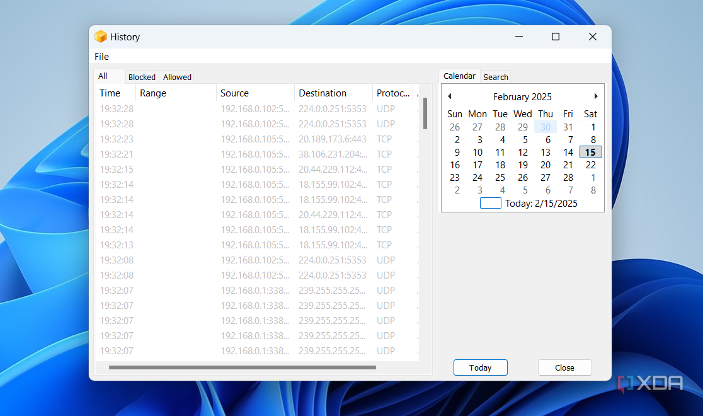This screenshot has height=416, width=703.
Task: Click the Today button
Action: click(480, 367)
